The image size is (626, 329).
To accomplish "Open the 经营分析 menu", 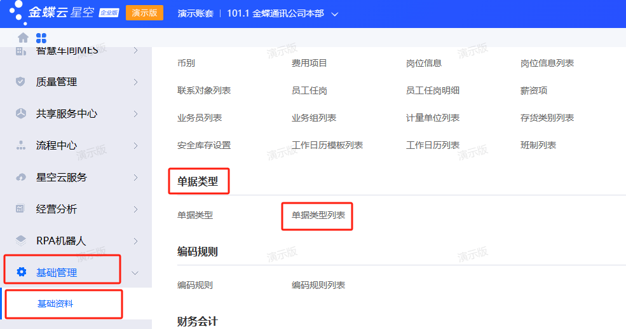I will (57, 209).
